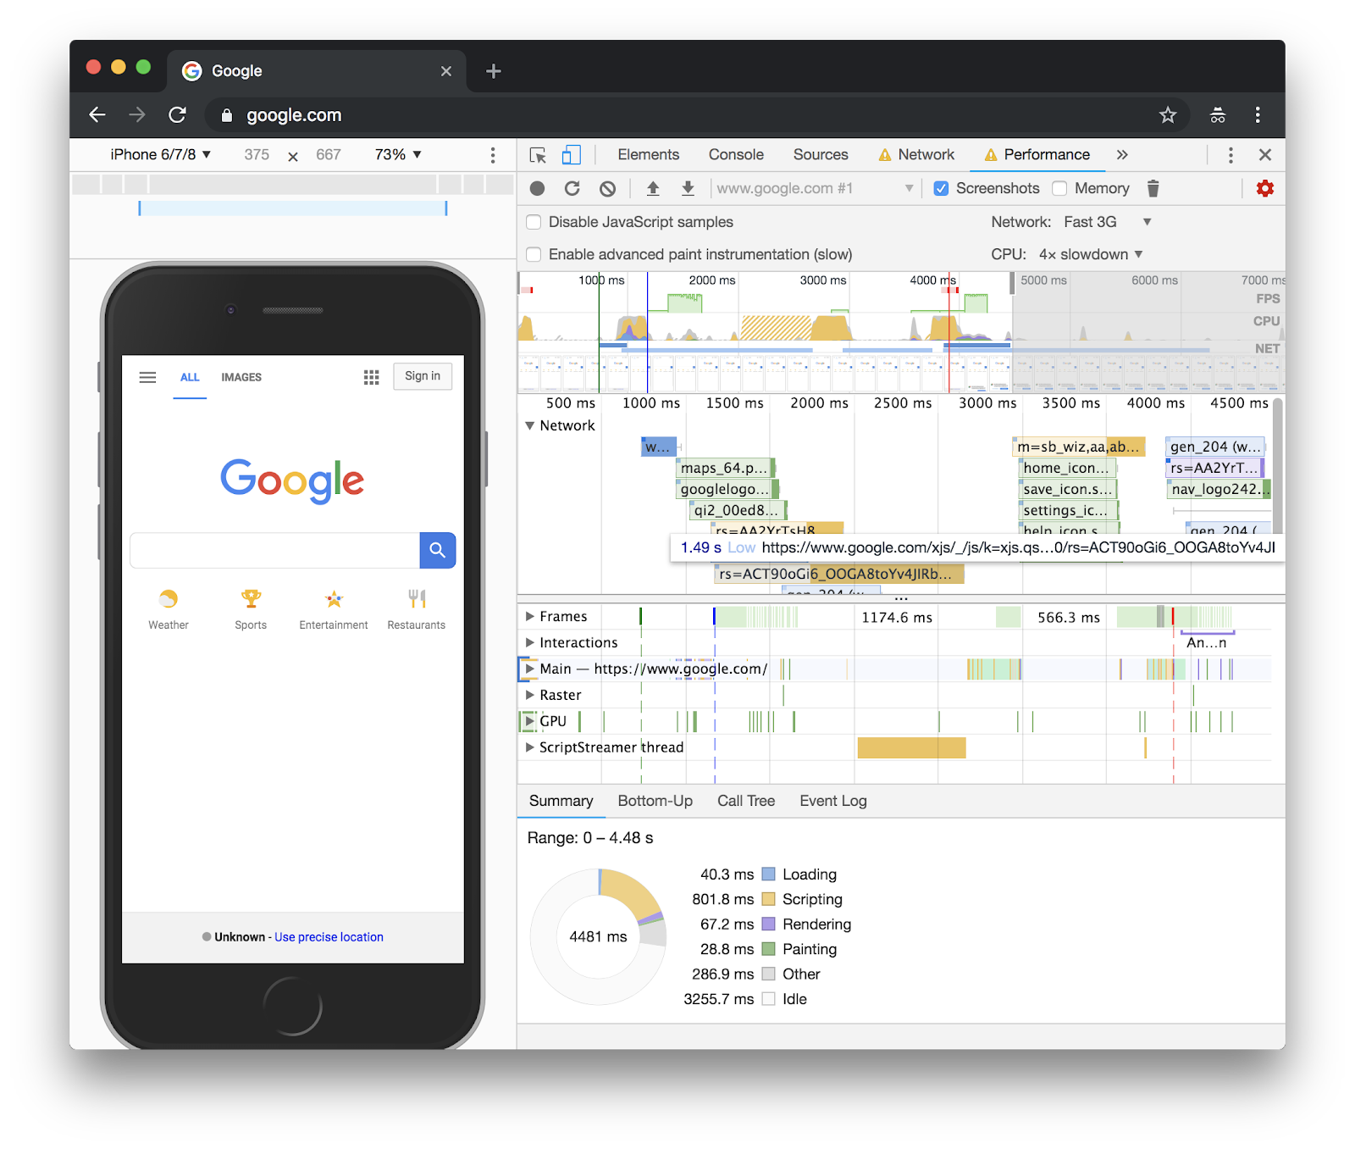
Task: Open device toolbar more options menu
Action: click(x=493, y=155)
